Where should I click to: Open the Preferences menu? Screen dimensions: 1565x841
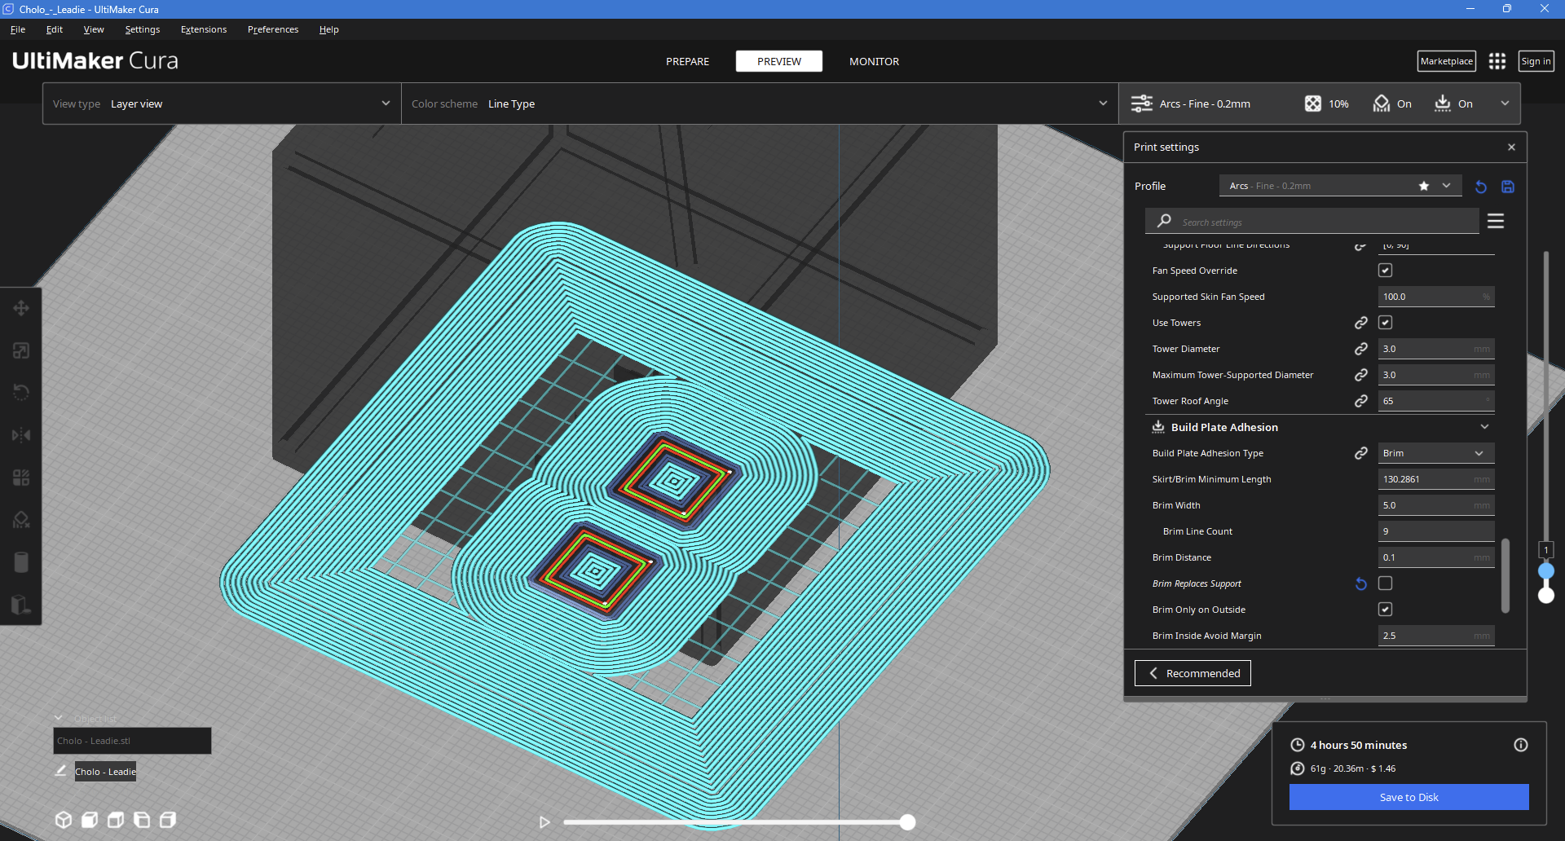coord(273,29)
